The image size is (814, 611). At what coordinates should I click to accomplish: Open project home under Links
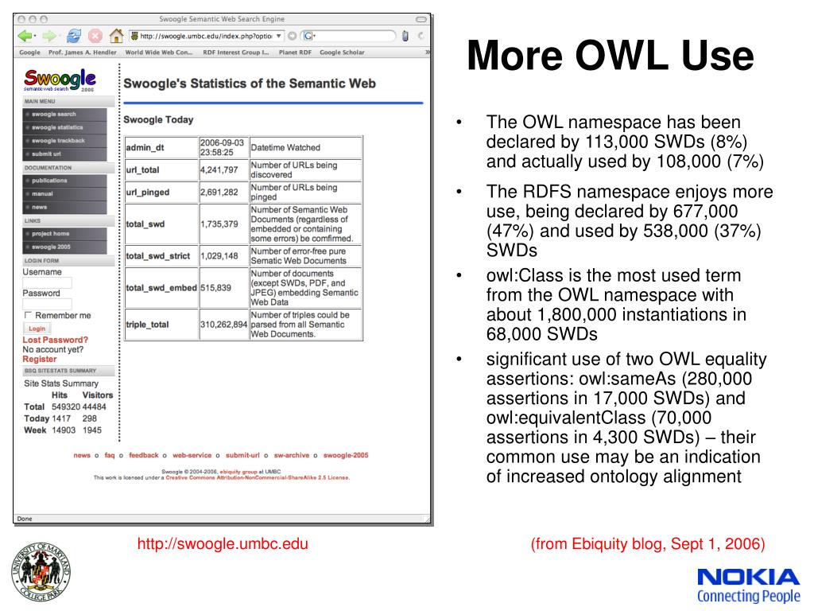click(x=65, y=234)
